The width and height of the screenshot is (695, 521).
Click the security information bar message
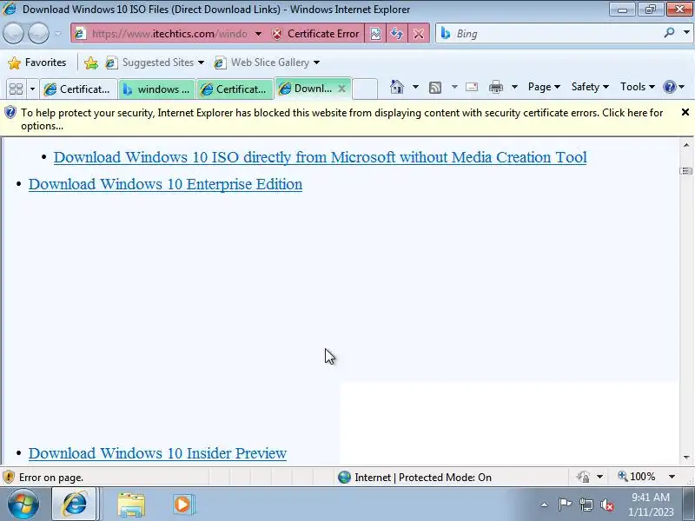[341, 119]
